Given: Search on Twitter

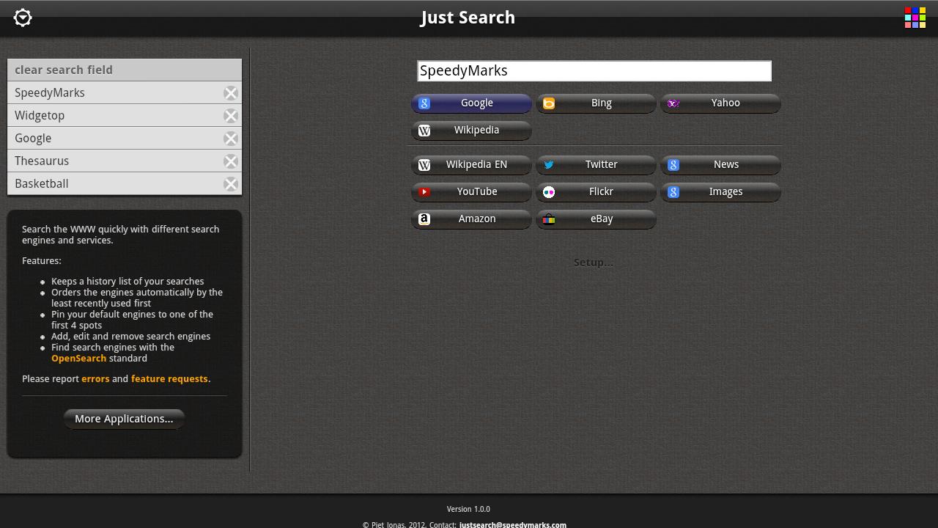Looking at the screenshot, I should [596, 165].
